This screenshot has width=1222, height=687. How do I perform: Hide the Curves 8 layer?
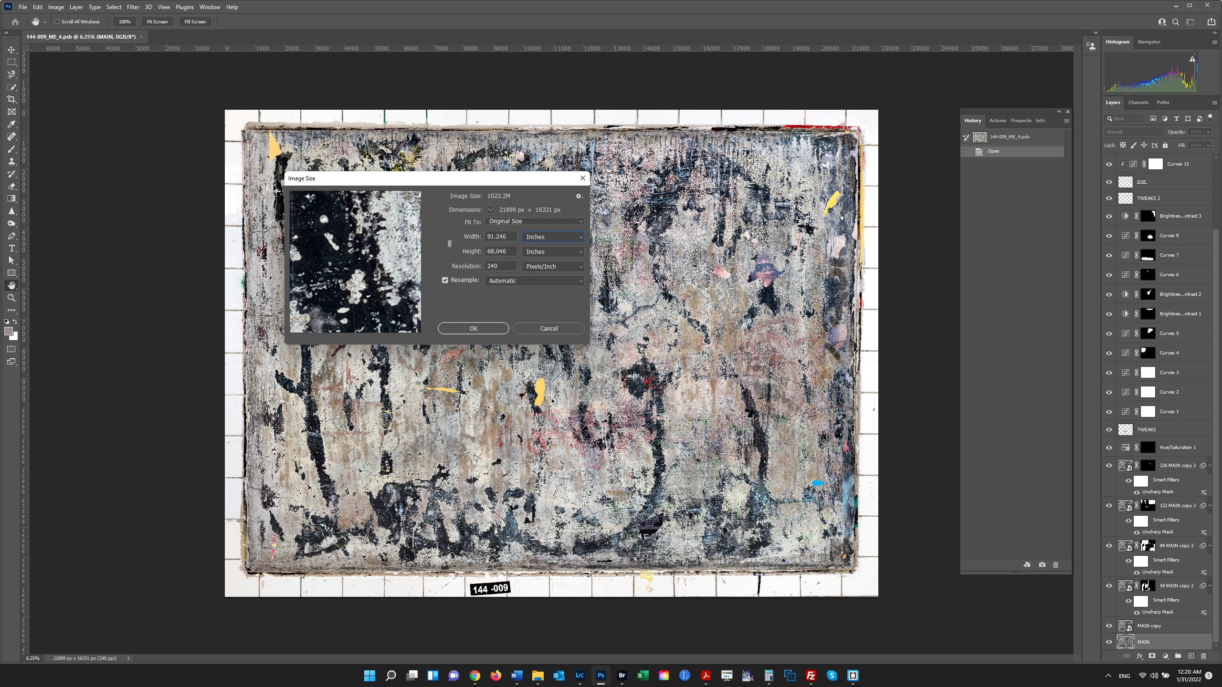tap(1109, 236)
